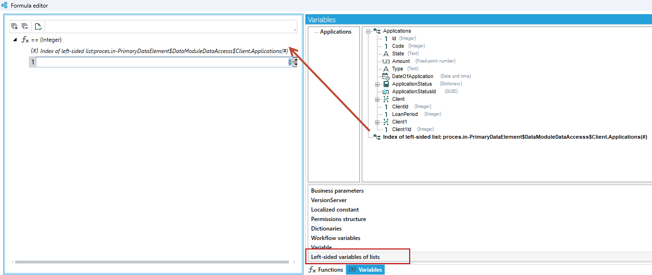Viewport: 652px width, 275px height.
Task: Expand the Client1 node
Action: 377,122
